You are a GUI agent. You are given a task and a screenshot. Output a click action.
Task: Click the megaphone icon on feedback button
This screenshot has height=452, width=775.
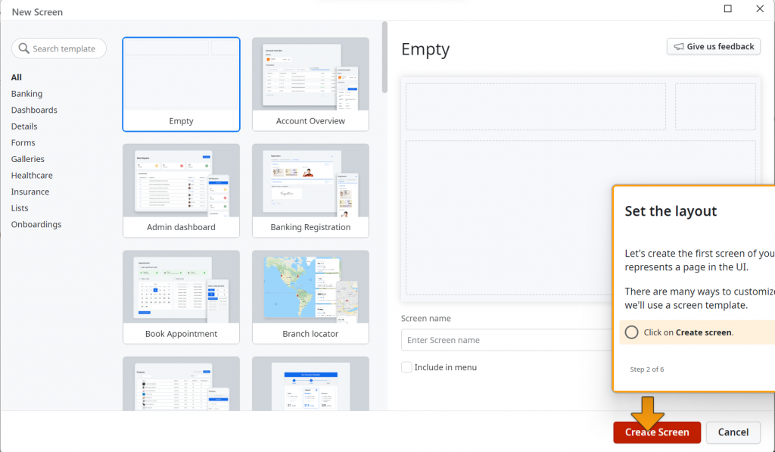click(679, 46)
